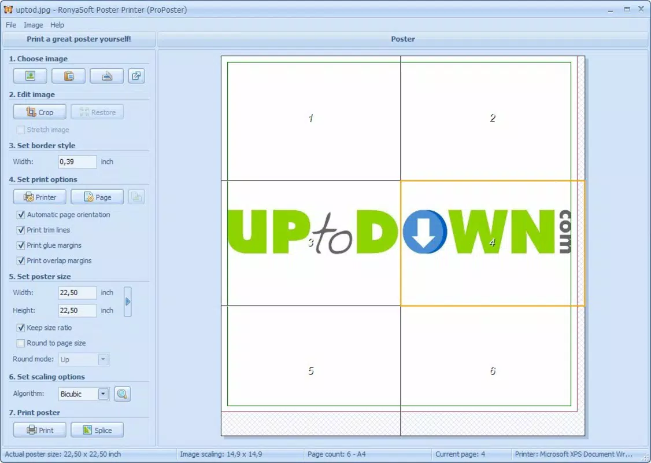Click the scan image icon button
Viewport: 651px width, 463px height.
[x=107, y=76]
